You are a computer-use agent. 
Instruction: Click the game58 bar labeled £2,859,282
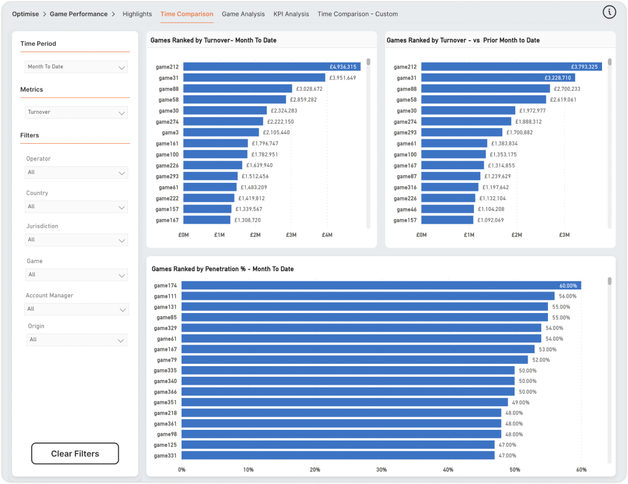click(235, 99)
